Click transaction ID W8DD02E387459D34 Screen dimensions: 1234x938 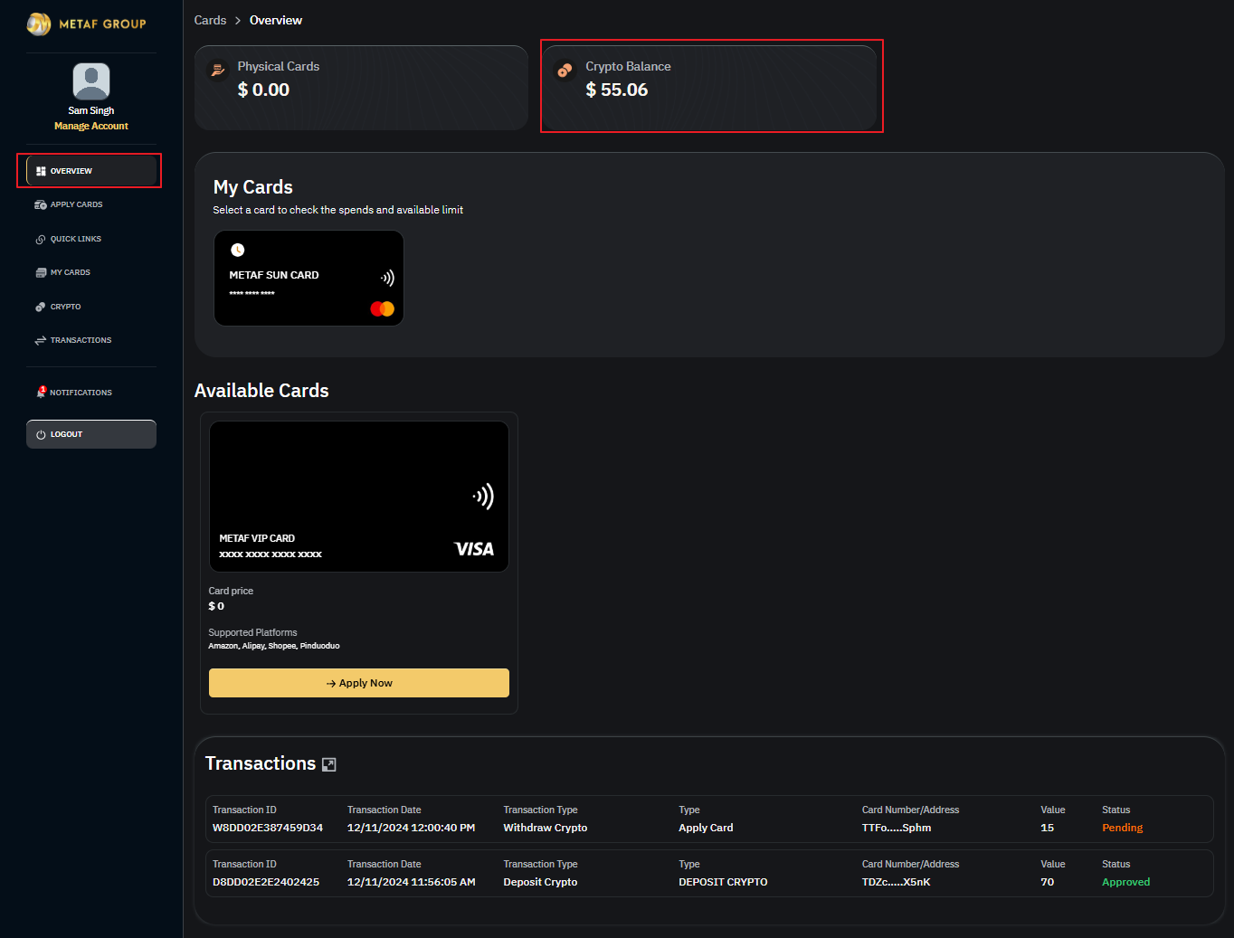(x=268, y=828)
